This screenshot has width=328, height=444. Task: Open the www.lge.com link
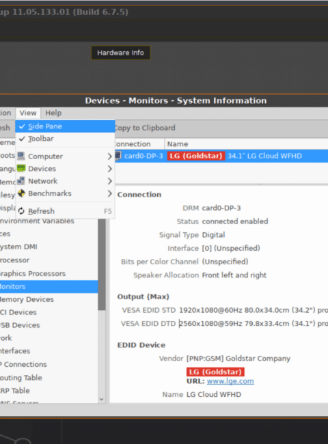point(230,381)
